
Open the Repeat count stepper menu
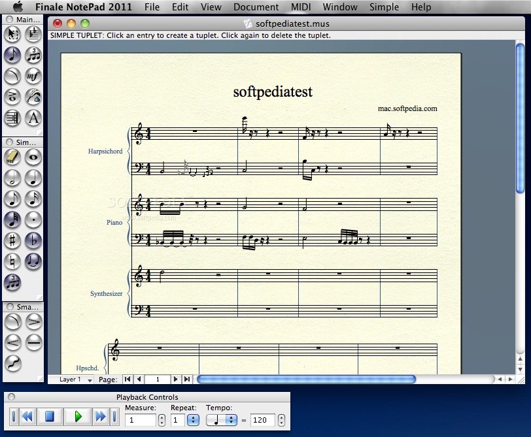(x=194, y=420)
